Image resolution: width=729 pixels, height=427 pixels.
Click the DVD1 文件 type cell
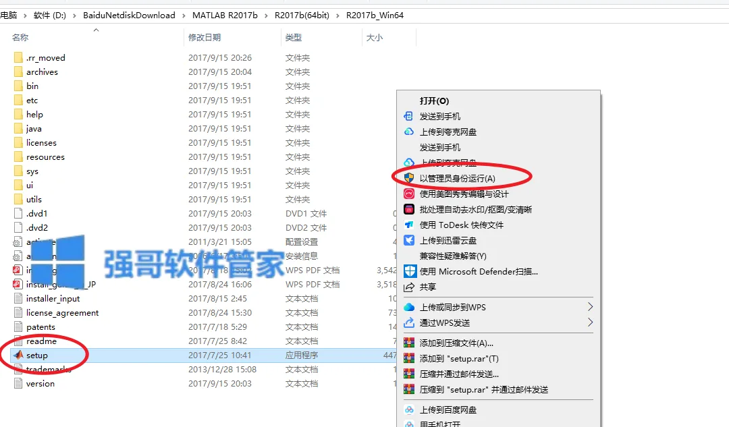click(x=306, y=213)
